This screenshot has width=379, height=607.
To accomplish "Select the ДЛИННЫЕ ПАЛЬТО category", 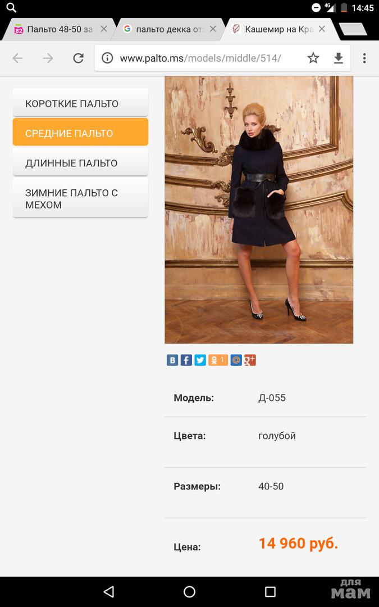I will pyautogui.click(x=80, y=163).
